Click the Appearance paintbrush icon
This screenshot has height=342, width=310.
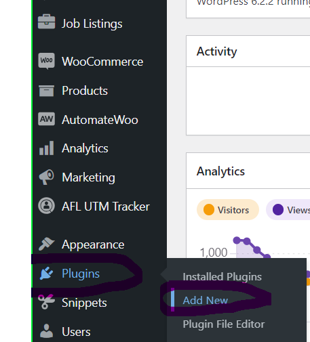coord(46,244)
